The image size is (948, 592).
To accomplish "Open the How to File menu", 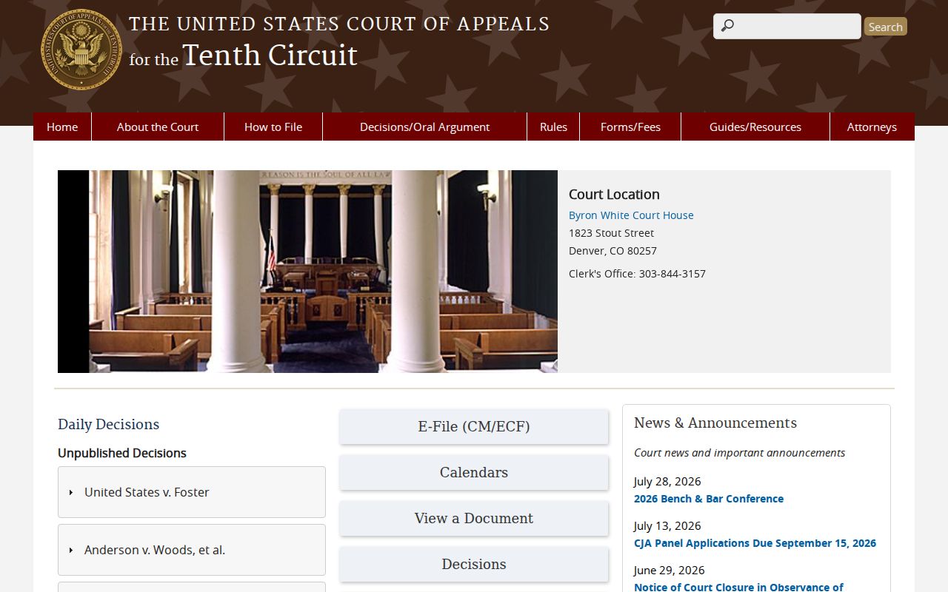I will (x=273, y=127).
